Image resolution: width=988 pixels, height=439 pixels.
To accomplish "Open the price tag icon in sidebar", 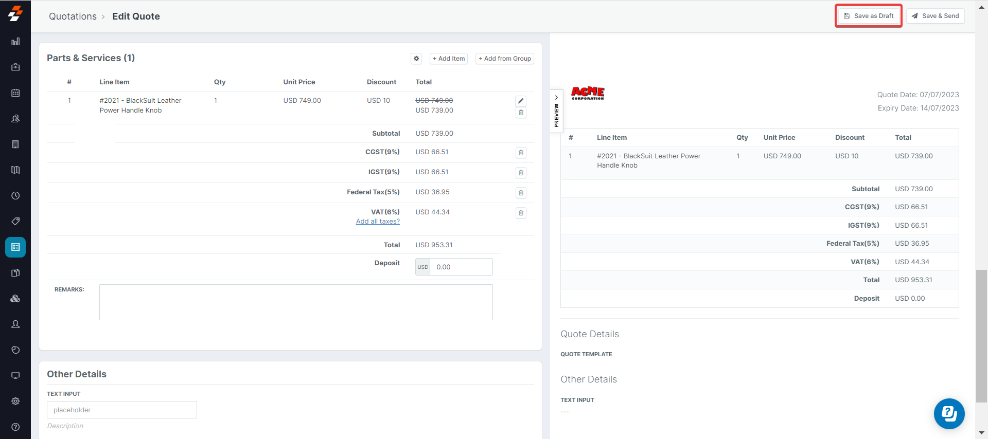I will coord(15,221).
